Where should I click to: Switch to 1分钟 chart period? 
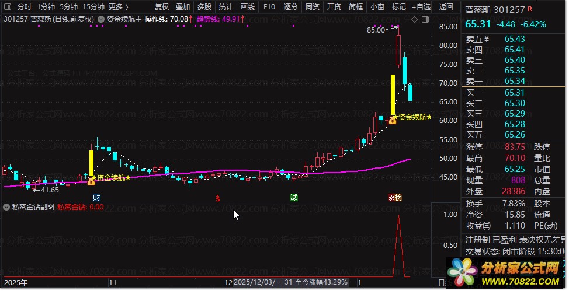point(46,7)
